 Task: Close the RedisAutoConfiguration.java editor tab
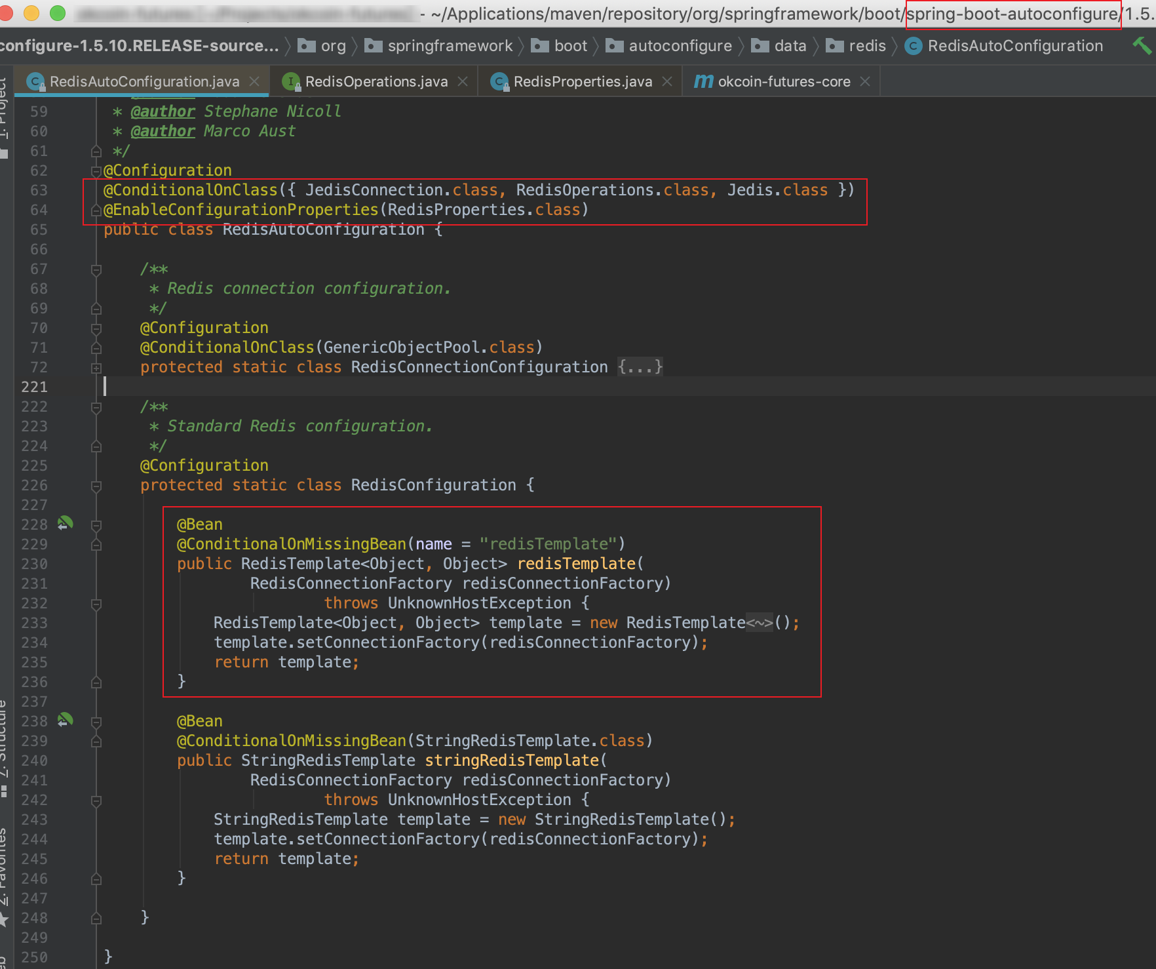click(x=254, y=81)
